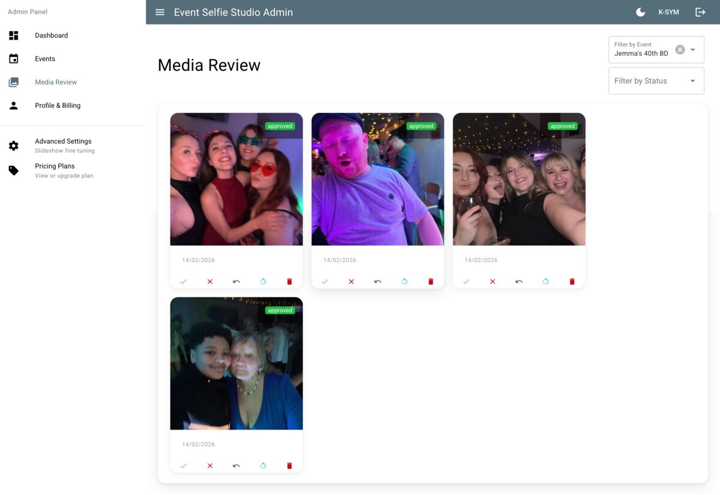Open the navigation drawer hamburger icon
720x495 pixels.
160,11
